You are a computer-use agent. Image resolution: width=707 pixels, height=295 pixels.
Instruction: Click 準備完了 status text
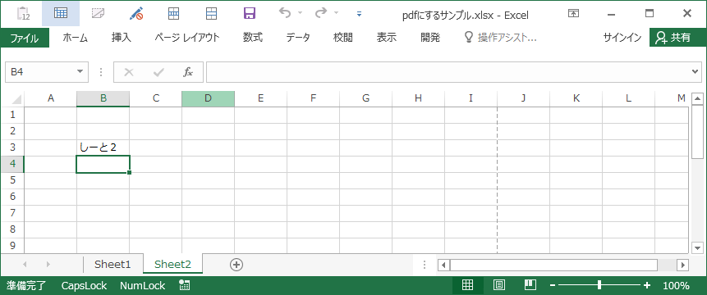point(26,285)
